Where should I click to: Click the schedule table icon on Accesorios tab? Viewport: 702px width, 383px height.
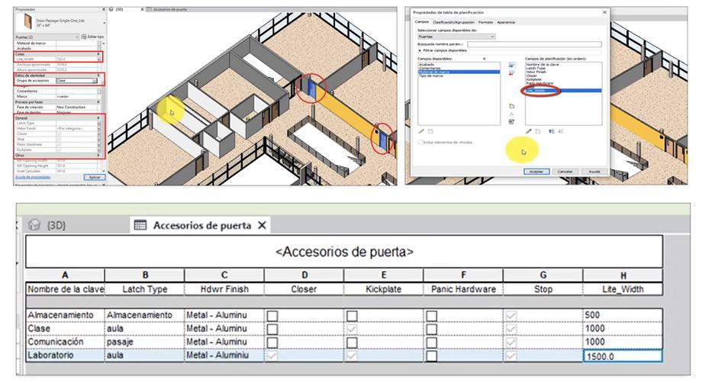pyautogui.click(x=140, y=225)
